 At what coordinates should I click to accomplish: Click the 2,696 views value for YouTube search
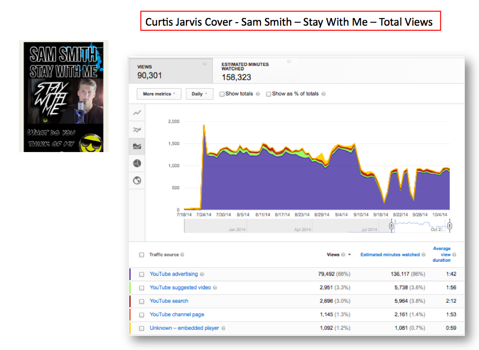tap(326, 301)
